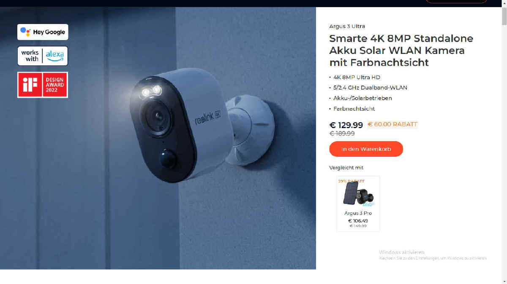Click the works with Alexa badge
Screen dimensions: 507x284
click(x=43, y=56)
